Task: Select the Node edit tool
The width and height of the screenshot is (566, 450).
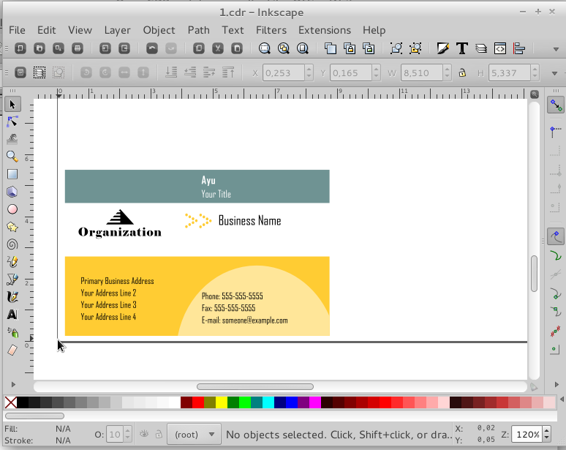Action: [x=12, y=121]
